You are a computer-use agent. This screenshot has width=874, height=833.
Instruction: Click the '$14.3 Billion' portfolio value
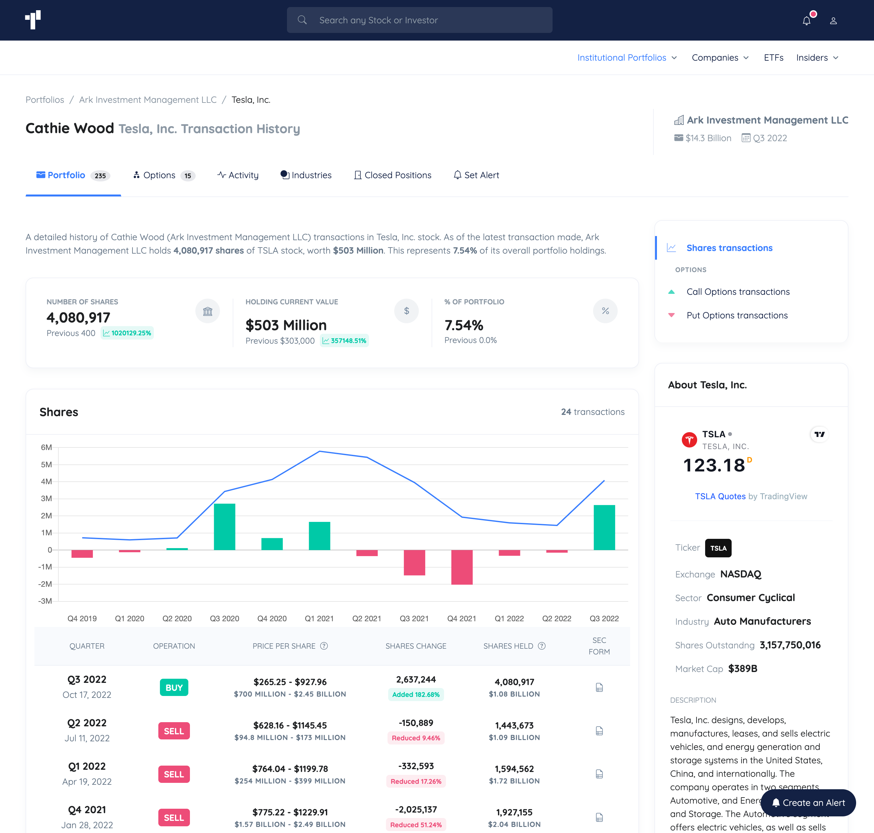click(x=708, y=139)
